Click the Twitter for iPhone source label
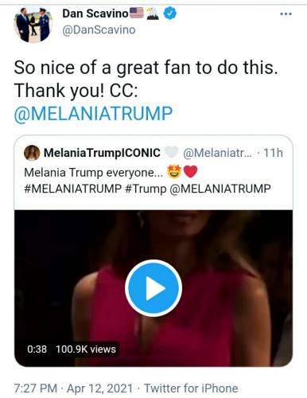The image size is (307, 398). pos(191,388)
